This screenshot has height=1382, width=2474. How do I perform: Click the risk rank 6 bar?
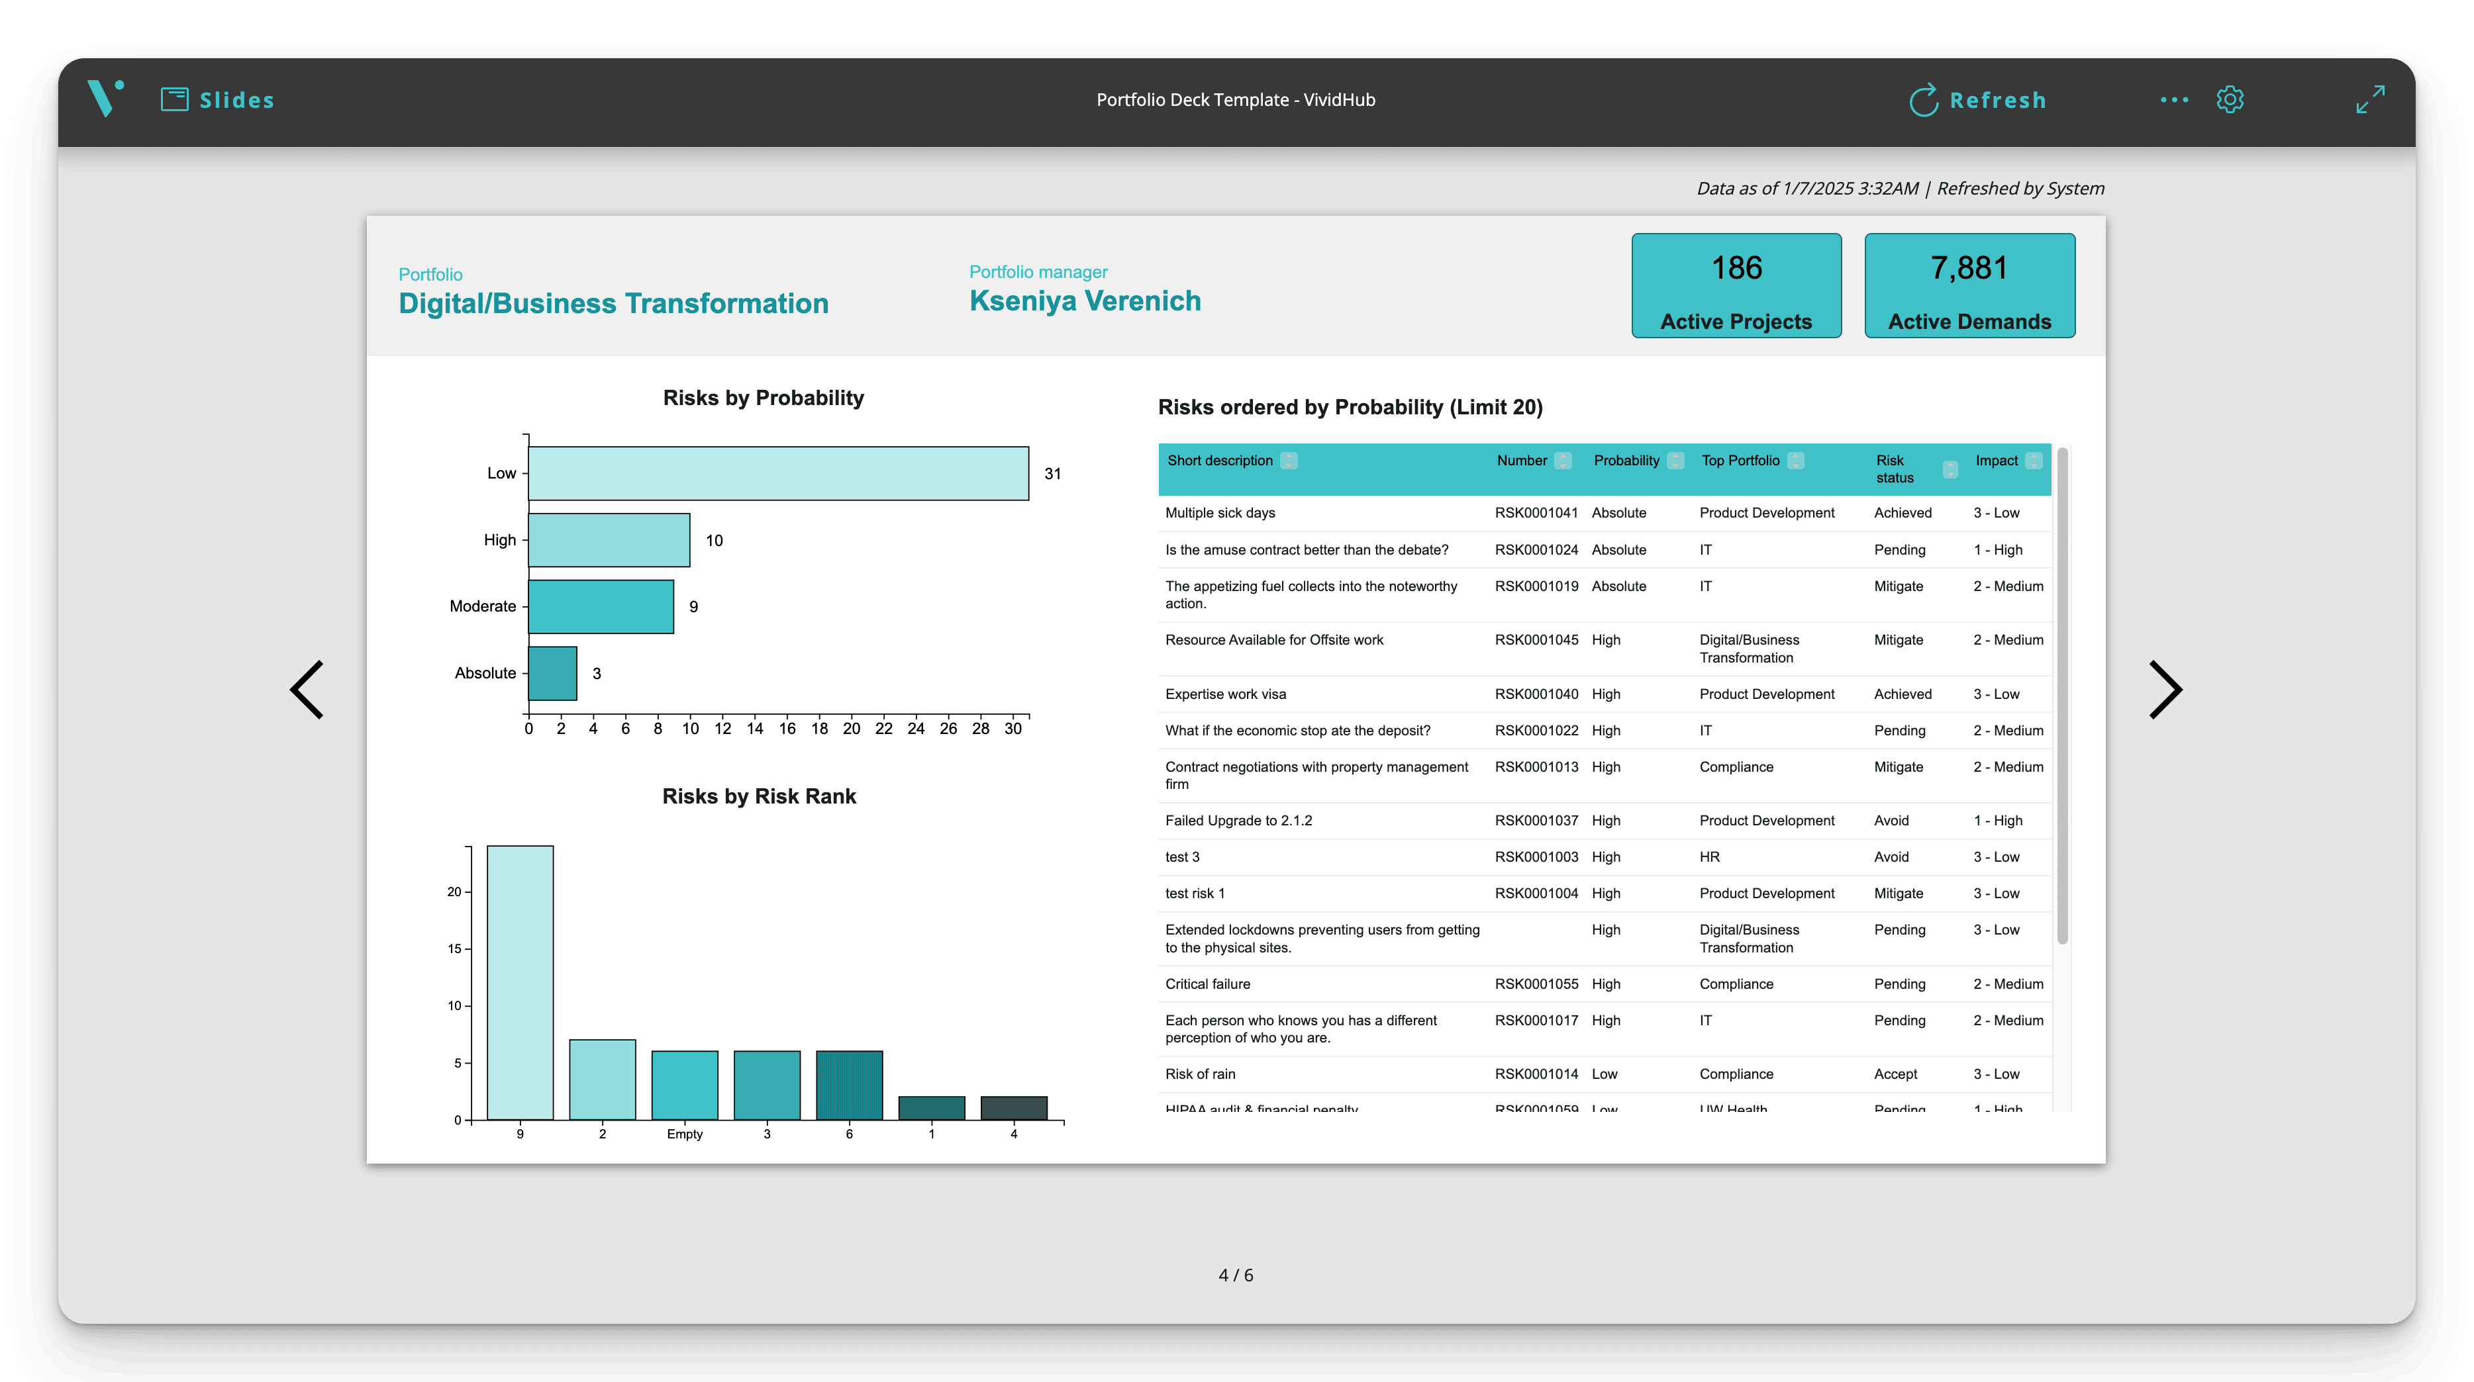pos(849,1085)
